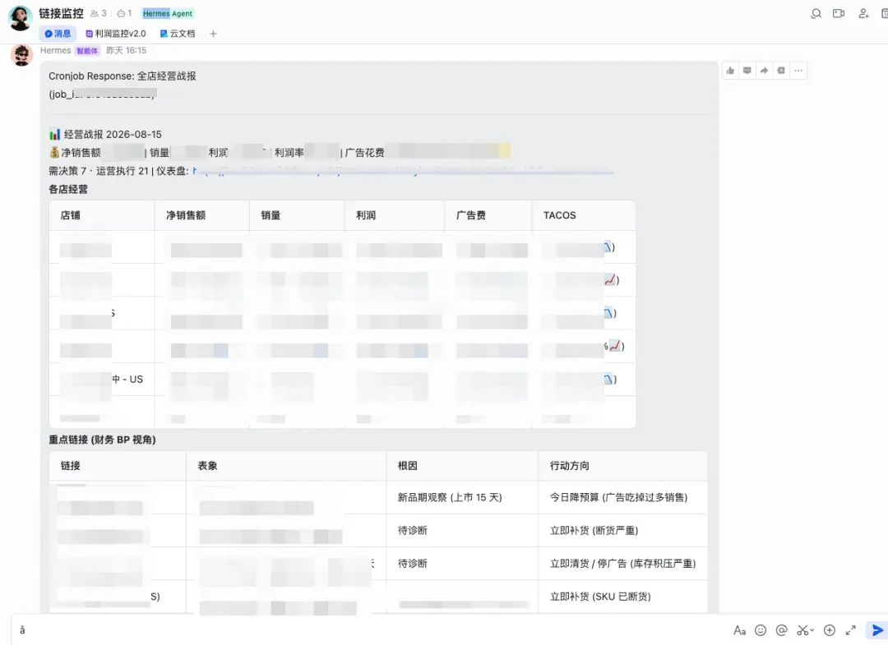Click the TACOS column header
Viewport: 888px width, 645px height.
click(x=560, y=215)
